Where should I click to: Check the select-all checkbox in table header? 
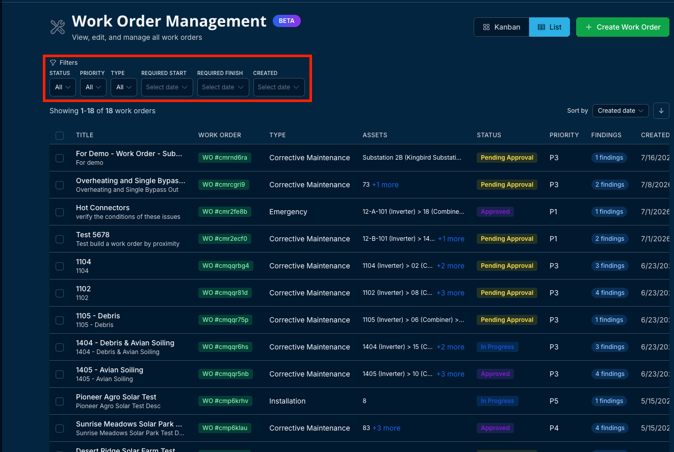[60, 136]
